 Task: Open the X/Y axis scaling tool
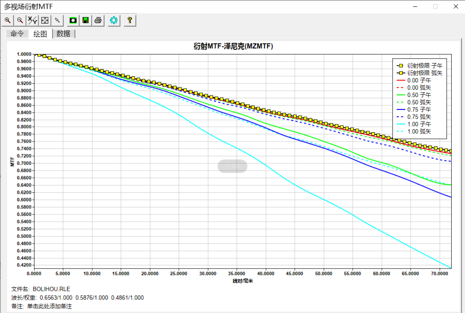point(32,20)
